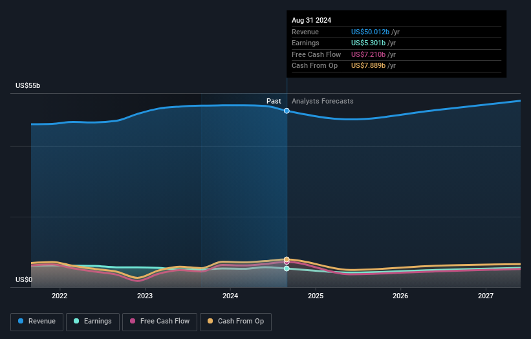Viewport: 531px width, 339px height.
Task: Click the US$7.889b cash from op value
Action: [x=368, y=66]
